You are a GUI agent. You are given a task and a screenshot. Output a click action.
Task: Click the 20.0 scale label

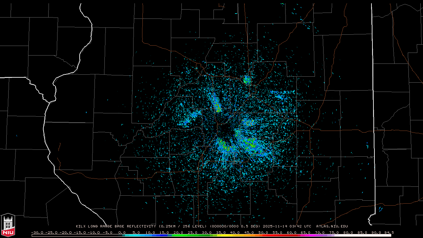(x=178, y=232)
